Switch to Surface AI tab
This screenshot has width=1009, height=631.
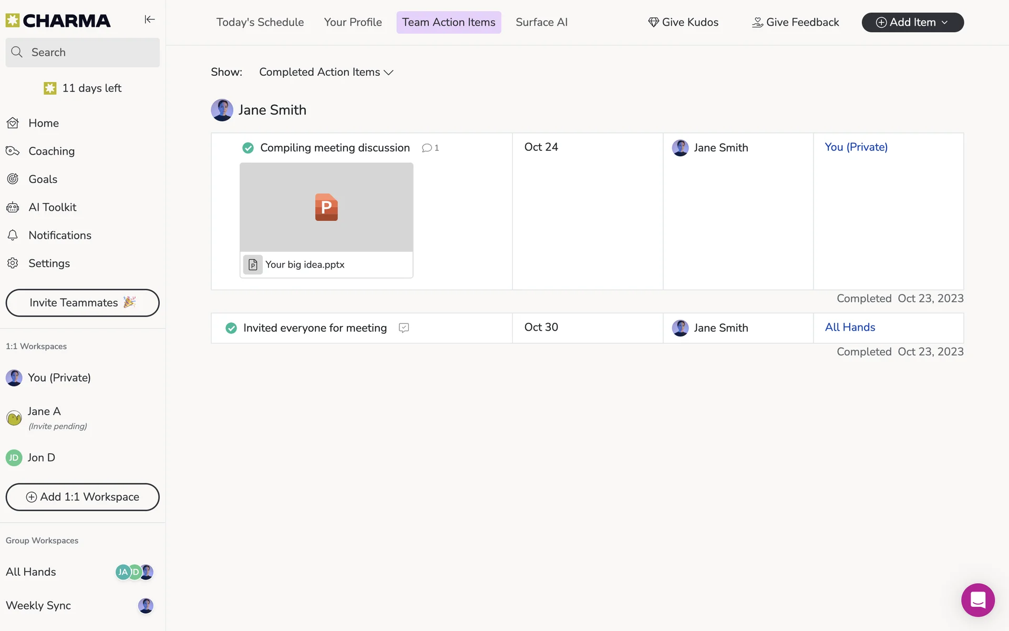tap(541, 22)
